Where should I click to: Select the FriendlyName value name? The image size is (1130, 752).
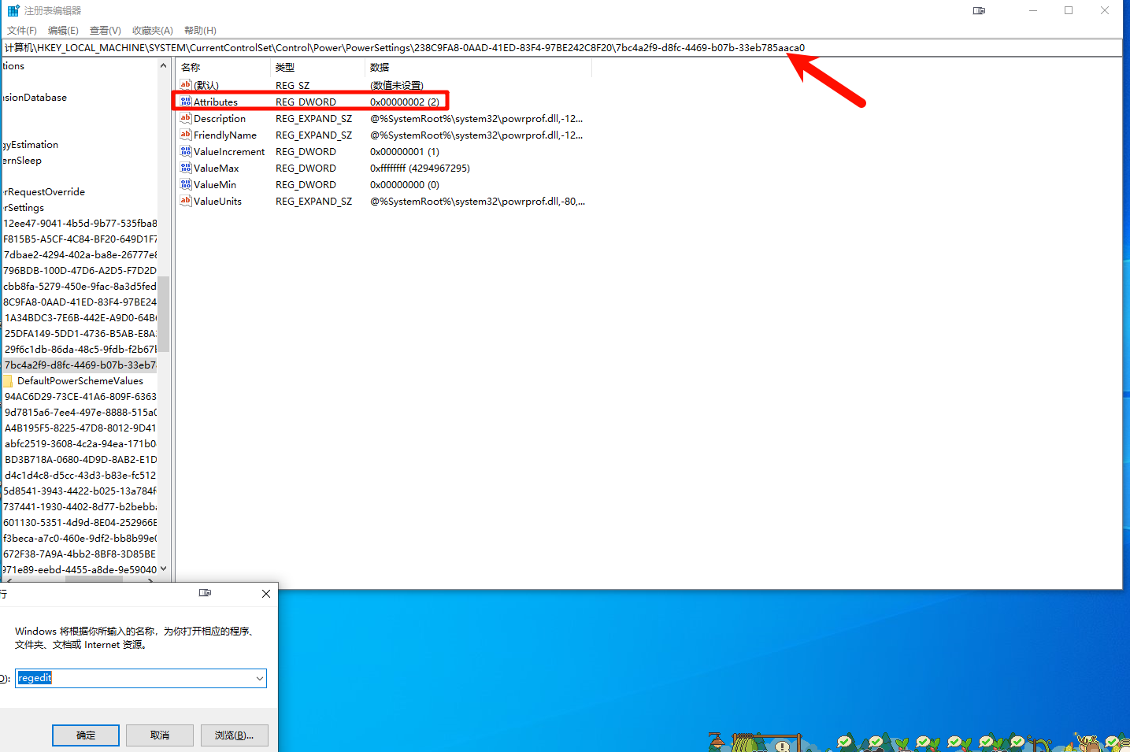[x=225, y=135]
